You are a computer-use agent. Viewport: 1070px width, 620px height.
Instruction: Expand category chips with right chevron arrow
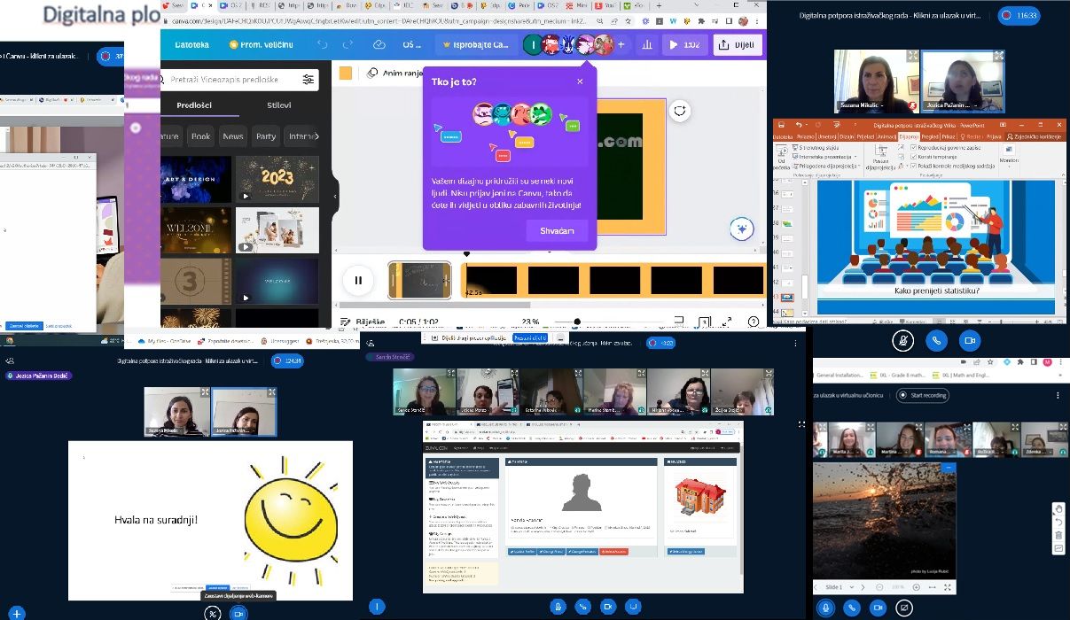pos(316,136)
